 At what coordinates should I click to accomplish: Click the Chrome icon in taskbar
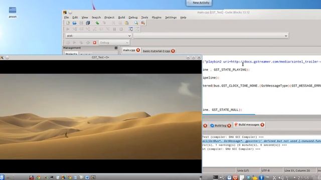39,177
